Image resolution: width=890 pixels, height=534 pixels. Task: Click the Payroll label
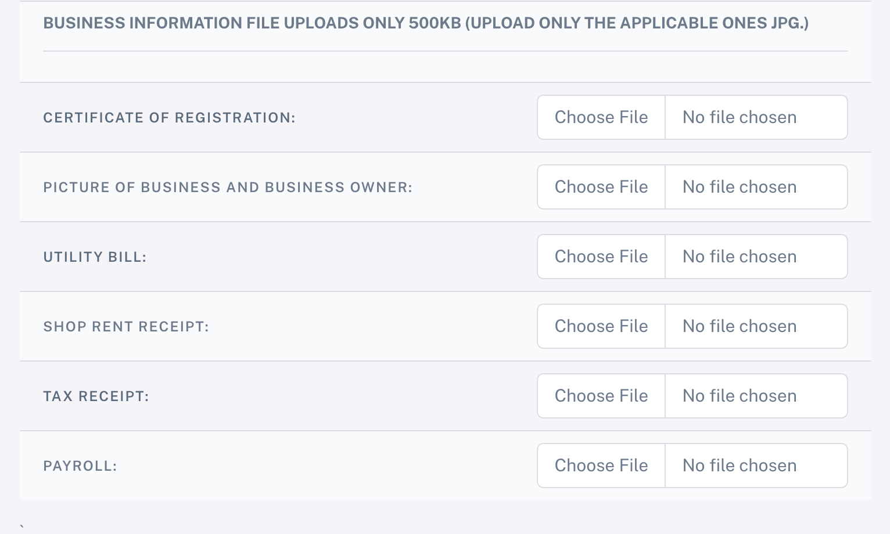point(80,466)
